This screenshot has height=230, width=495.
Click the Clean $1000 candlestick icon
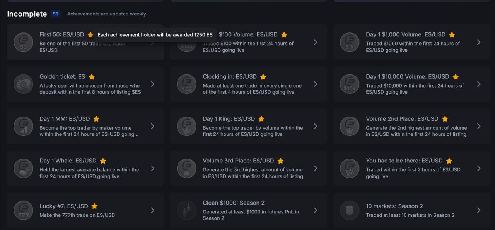click(x=187, y=210)
